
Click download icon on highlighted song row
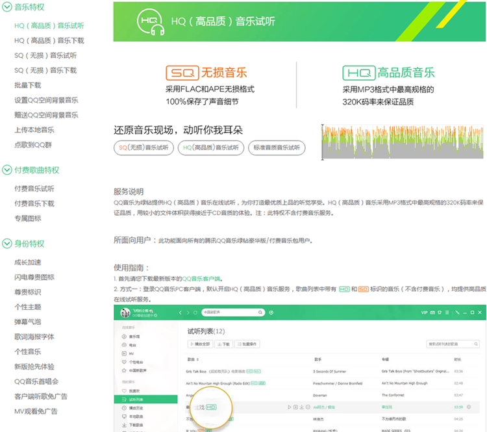coord(301,407)
